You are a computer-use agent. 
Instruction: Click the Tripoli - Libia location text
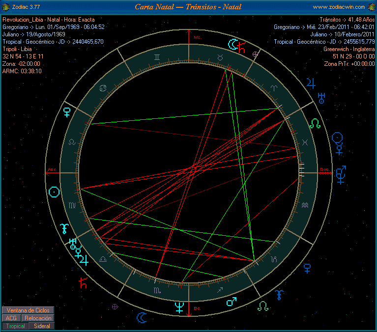(17, 49)
